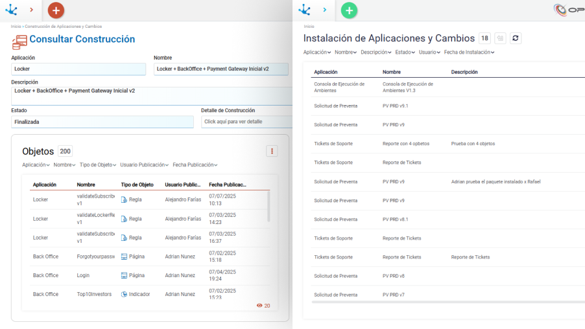Open Nombre filter in Objetos grid
585x329 pixels.
[64, 164]
